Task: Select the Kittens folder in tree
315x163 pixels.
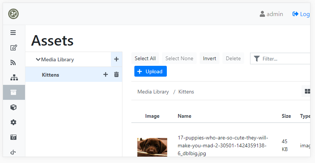Action: pyautogui.click(x=50, y=75)
